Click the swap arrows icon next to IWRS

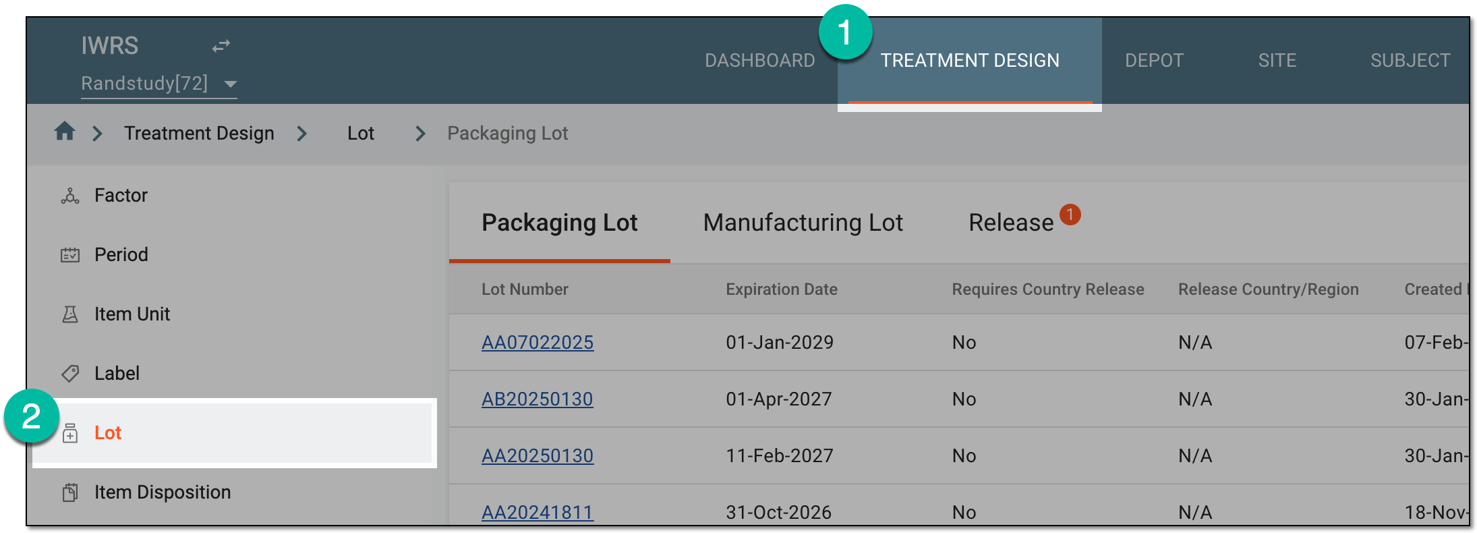[x=221, y=46]
